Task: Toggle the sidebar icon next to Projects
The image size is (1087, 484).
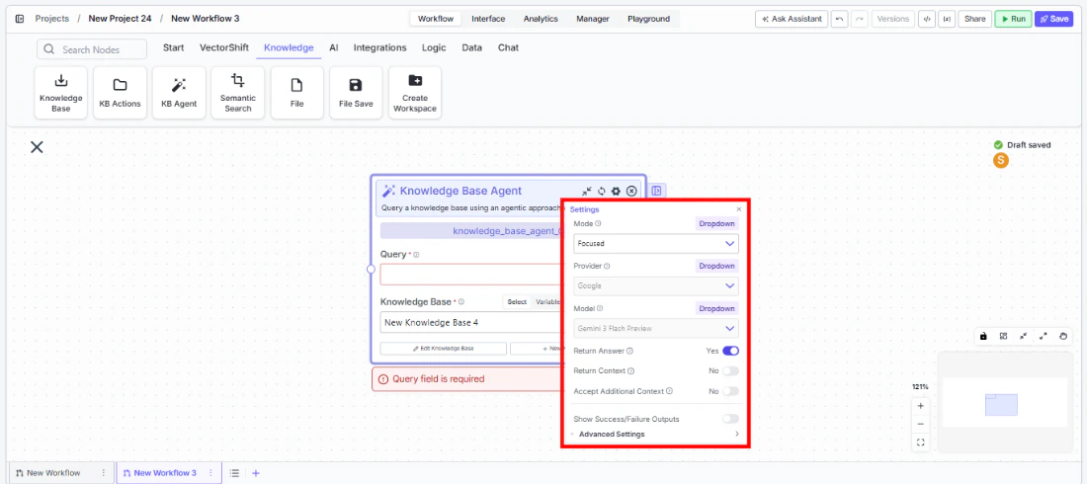Action: pyautogui.click(x=20, y=19)
